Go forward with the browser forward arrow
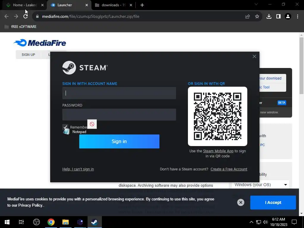 click(16, 17)
